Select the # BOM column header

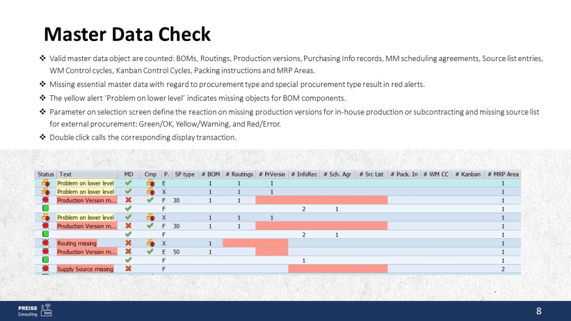(211, 174)
